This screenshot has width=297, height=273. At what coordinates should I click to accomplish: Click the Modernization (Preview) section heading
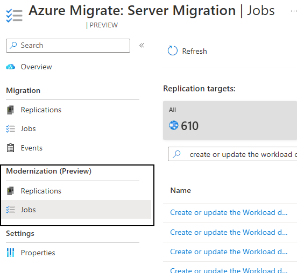48,171
